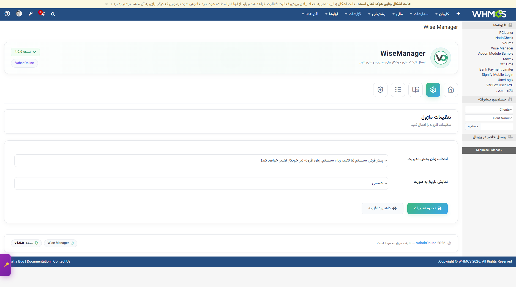Open the WiseManager home tab icon
The height and width of the screenshot is (287, 516).
451,90
